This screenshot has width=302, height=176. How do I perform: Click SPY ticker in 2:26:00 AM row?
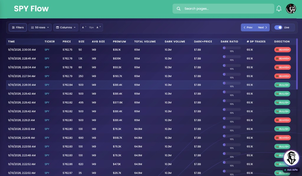pos(47,85)
